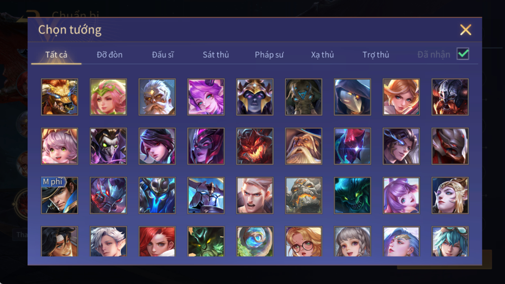Select the hooded plague-mask hero with orange eye
Viewport: 505px width, 284px height.
click(352, 97)
